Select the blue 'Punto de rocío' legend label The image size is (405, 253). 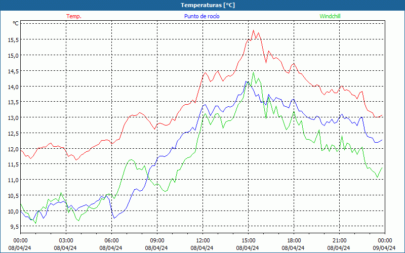click(201, 16)
